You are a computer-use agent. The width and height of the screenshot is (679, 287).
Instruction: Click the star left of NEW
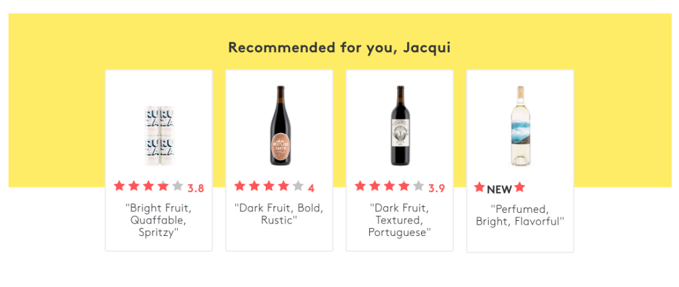coord(479,188)
